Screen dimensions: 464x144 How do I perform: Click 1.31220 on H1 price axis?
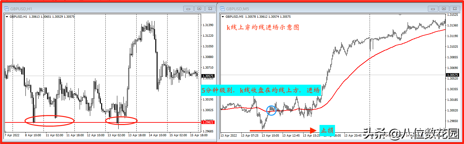208,36
